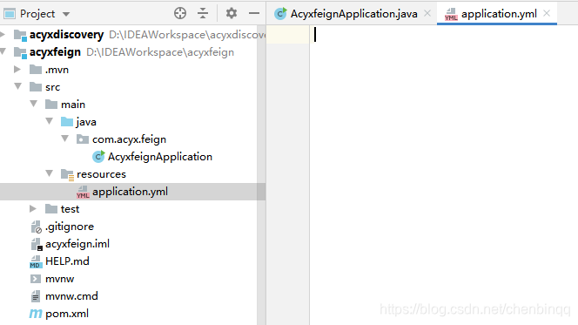Select the resources folder name
This screenshot has width=578, height=325.
coord(101,174)
